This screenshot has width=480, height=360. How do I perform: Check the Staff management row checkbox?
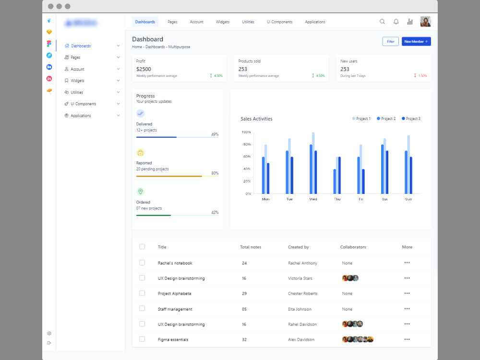click(142, 309)
